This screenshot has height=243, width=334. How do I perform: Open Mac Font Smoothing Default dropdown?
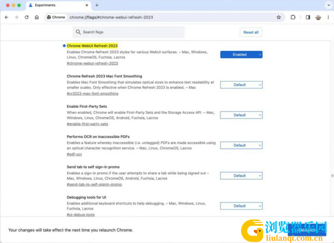point(241,85)
